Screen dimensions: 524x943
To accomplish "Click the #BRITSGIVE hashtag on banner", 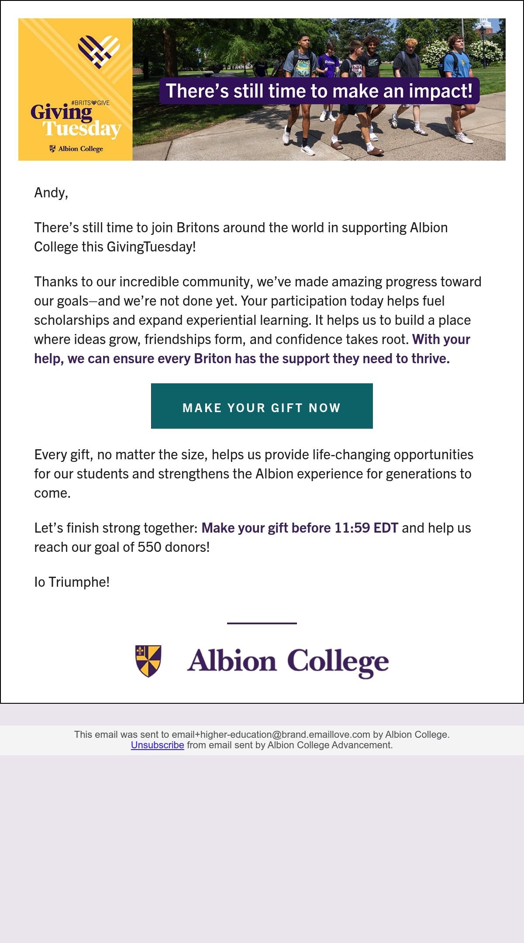I will coord(90,103).
